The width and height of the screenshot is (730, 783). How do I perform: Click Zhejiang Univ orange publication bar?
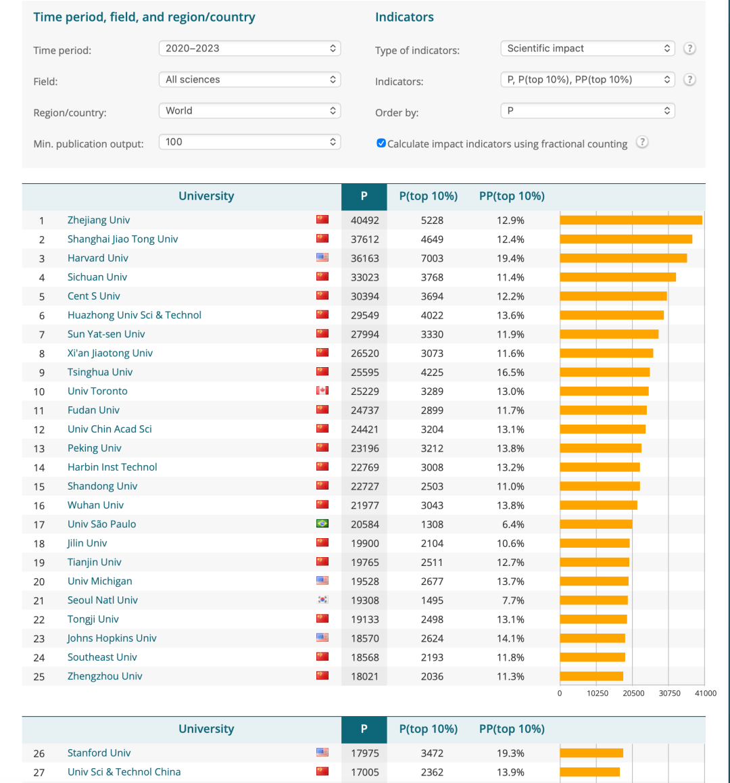[631, 220]
